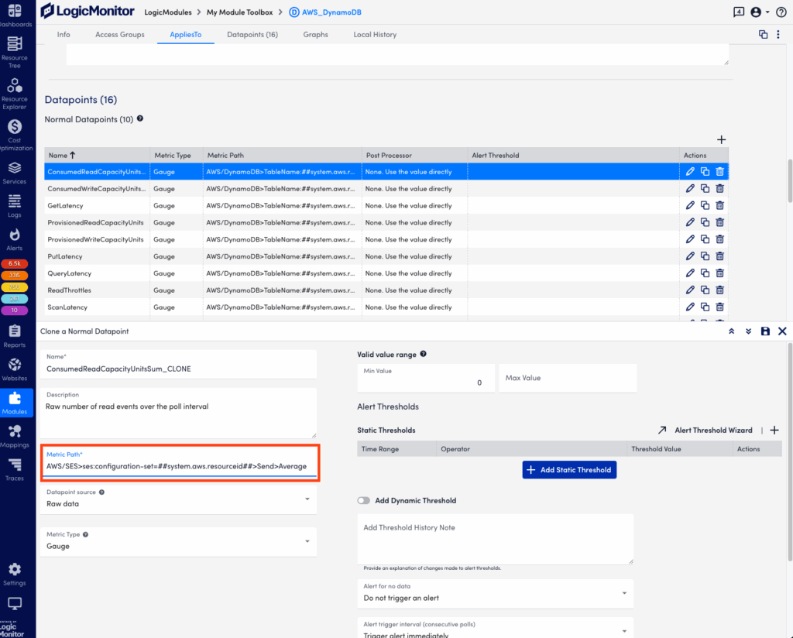
Task: Delete the PutLatency datapoint
Action: (x=720, y=256)
